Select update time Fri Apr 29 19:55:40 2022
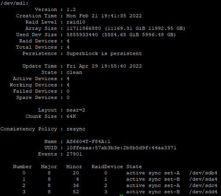The height and width of the screenshot is (196, 221). tap(104, 66)
